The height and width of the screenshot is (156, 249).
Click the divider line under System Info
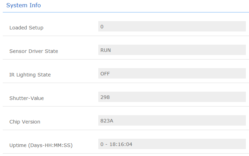point(126,12)
